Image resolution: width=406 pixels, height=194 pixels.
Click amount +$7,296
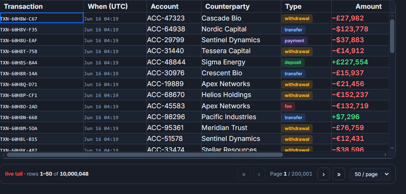coord(346,117)
